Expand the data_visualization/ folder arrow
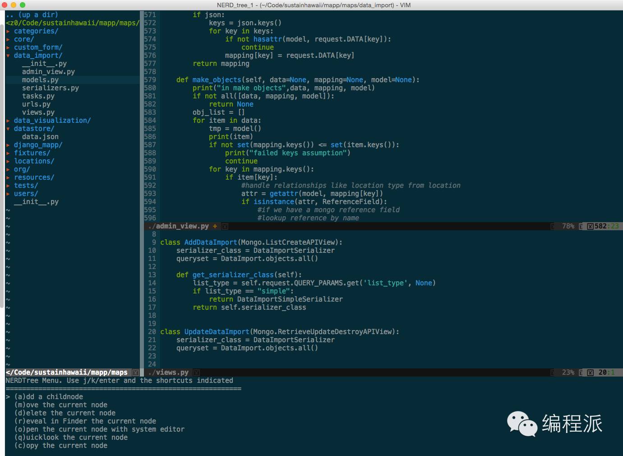 point(8,121)
